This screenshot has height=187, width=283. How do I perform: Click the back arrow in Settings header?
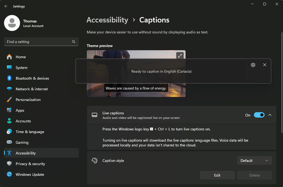click(6, 6)
